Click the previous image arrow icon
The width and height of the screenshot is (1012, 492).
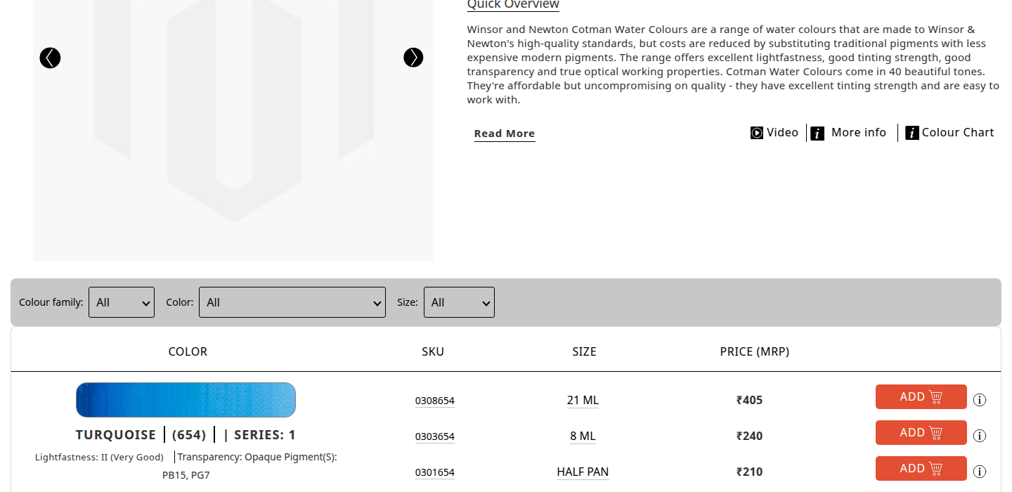(50, 58)
